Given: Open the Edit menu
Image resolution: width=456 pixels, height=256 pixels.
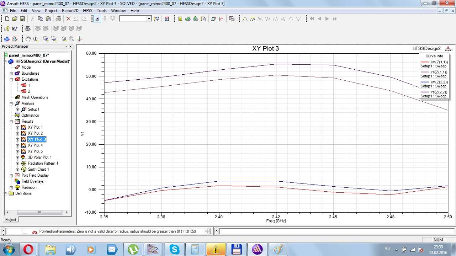Looking at the screenshot, I should pyautogui.click(x=24, y=11).
